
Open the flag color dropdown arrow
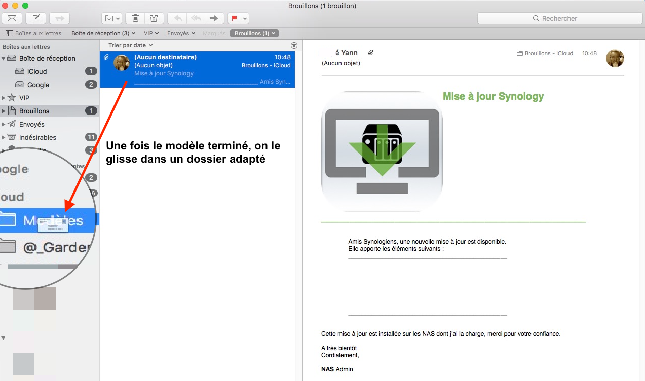coord(245,18)
